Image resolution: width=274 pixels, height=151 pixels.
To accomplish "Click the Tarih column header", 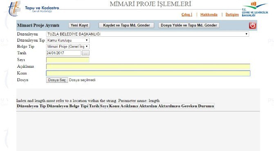I will coord(94,106).
